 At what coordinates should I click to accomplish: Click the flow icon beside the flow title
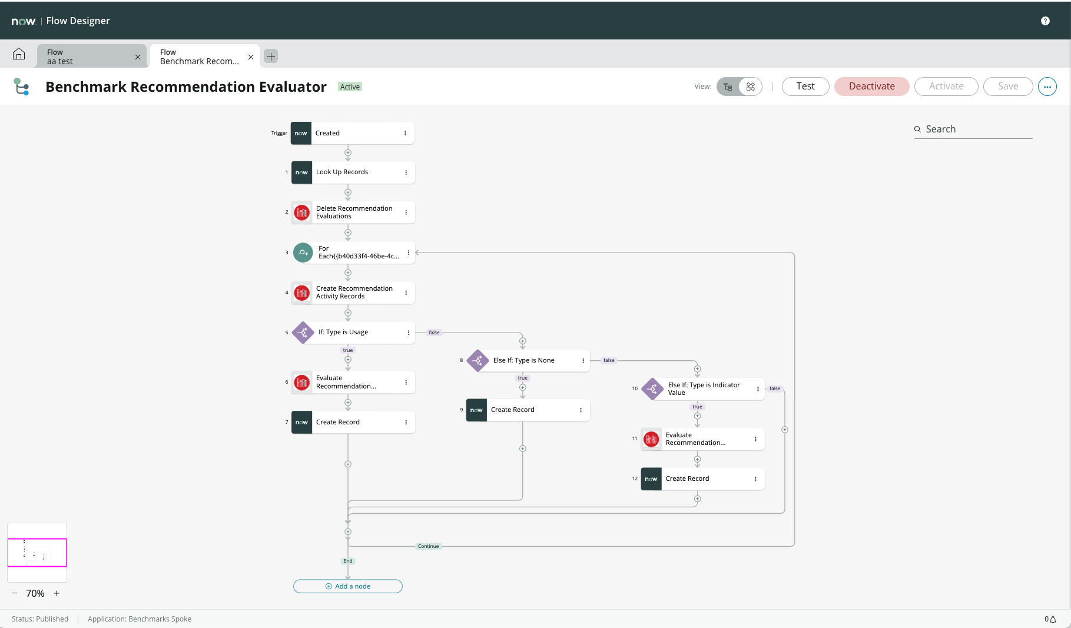coord(22,87)
